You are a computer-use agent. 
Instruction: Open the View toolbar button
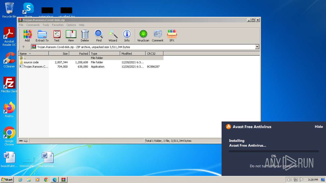click(x=71, y=36)
